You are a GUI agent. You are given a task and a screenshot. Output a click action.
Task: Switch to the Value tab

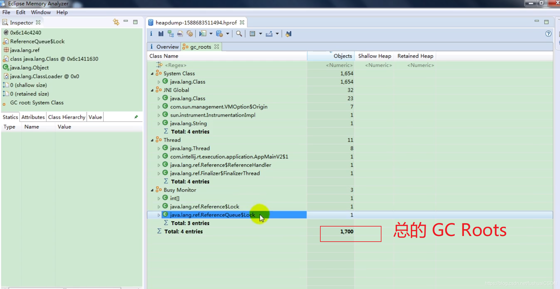click(x=95, y=117)
